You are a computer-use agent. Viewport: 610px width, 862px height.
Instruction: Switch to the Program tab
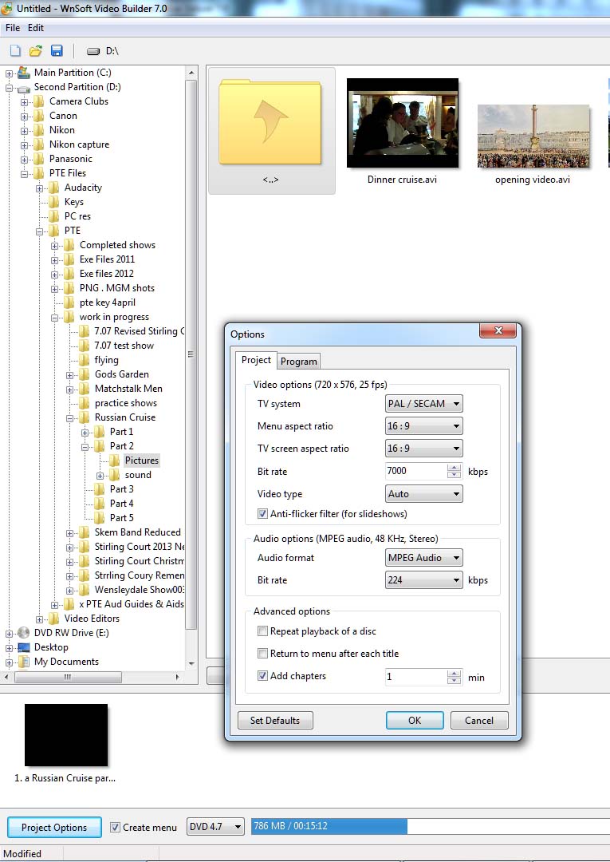point(299,362)
